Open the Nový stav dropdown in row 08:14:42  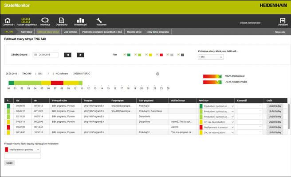point(217,132)
